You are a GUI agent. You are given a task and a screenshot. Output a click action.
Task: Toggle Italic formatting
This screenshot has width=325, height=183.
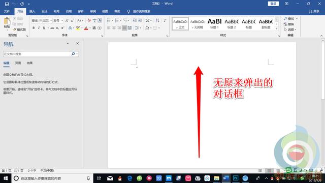pos(39,28)
